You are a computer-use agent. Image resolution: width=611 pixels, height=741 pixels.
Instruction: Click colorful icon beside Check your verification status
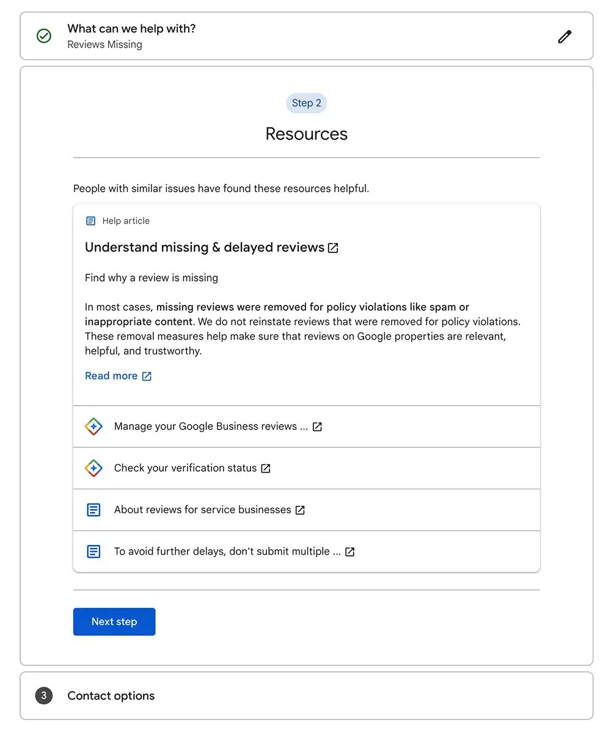click(93, 468)
